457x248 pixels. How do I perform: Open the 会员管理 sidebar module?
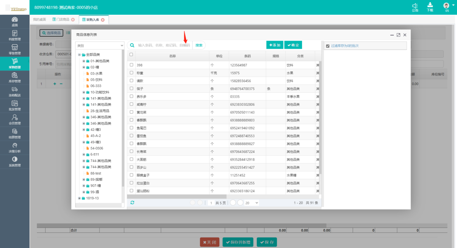(15, 120)
